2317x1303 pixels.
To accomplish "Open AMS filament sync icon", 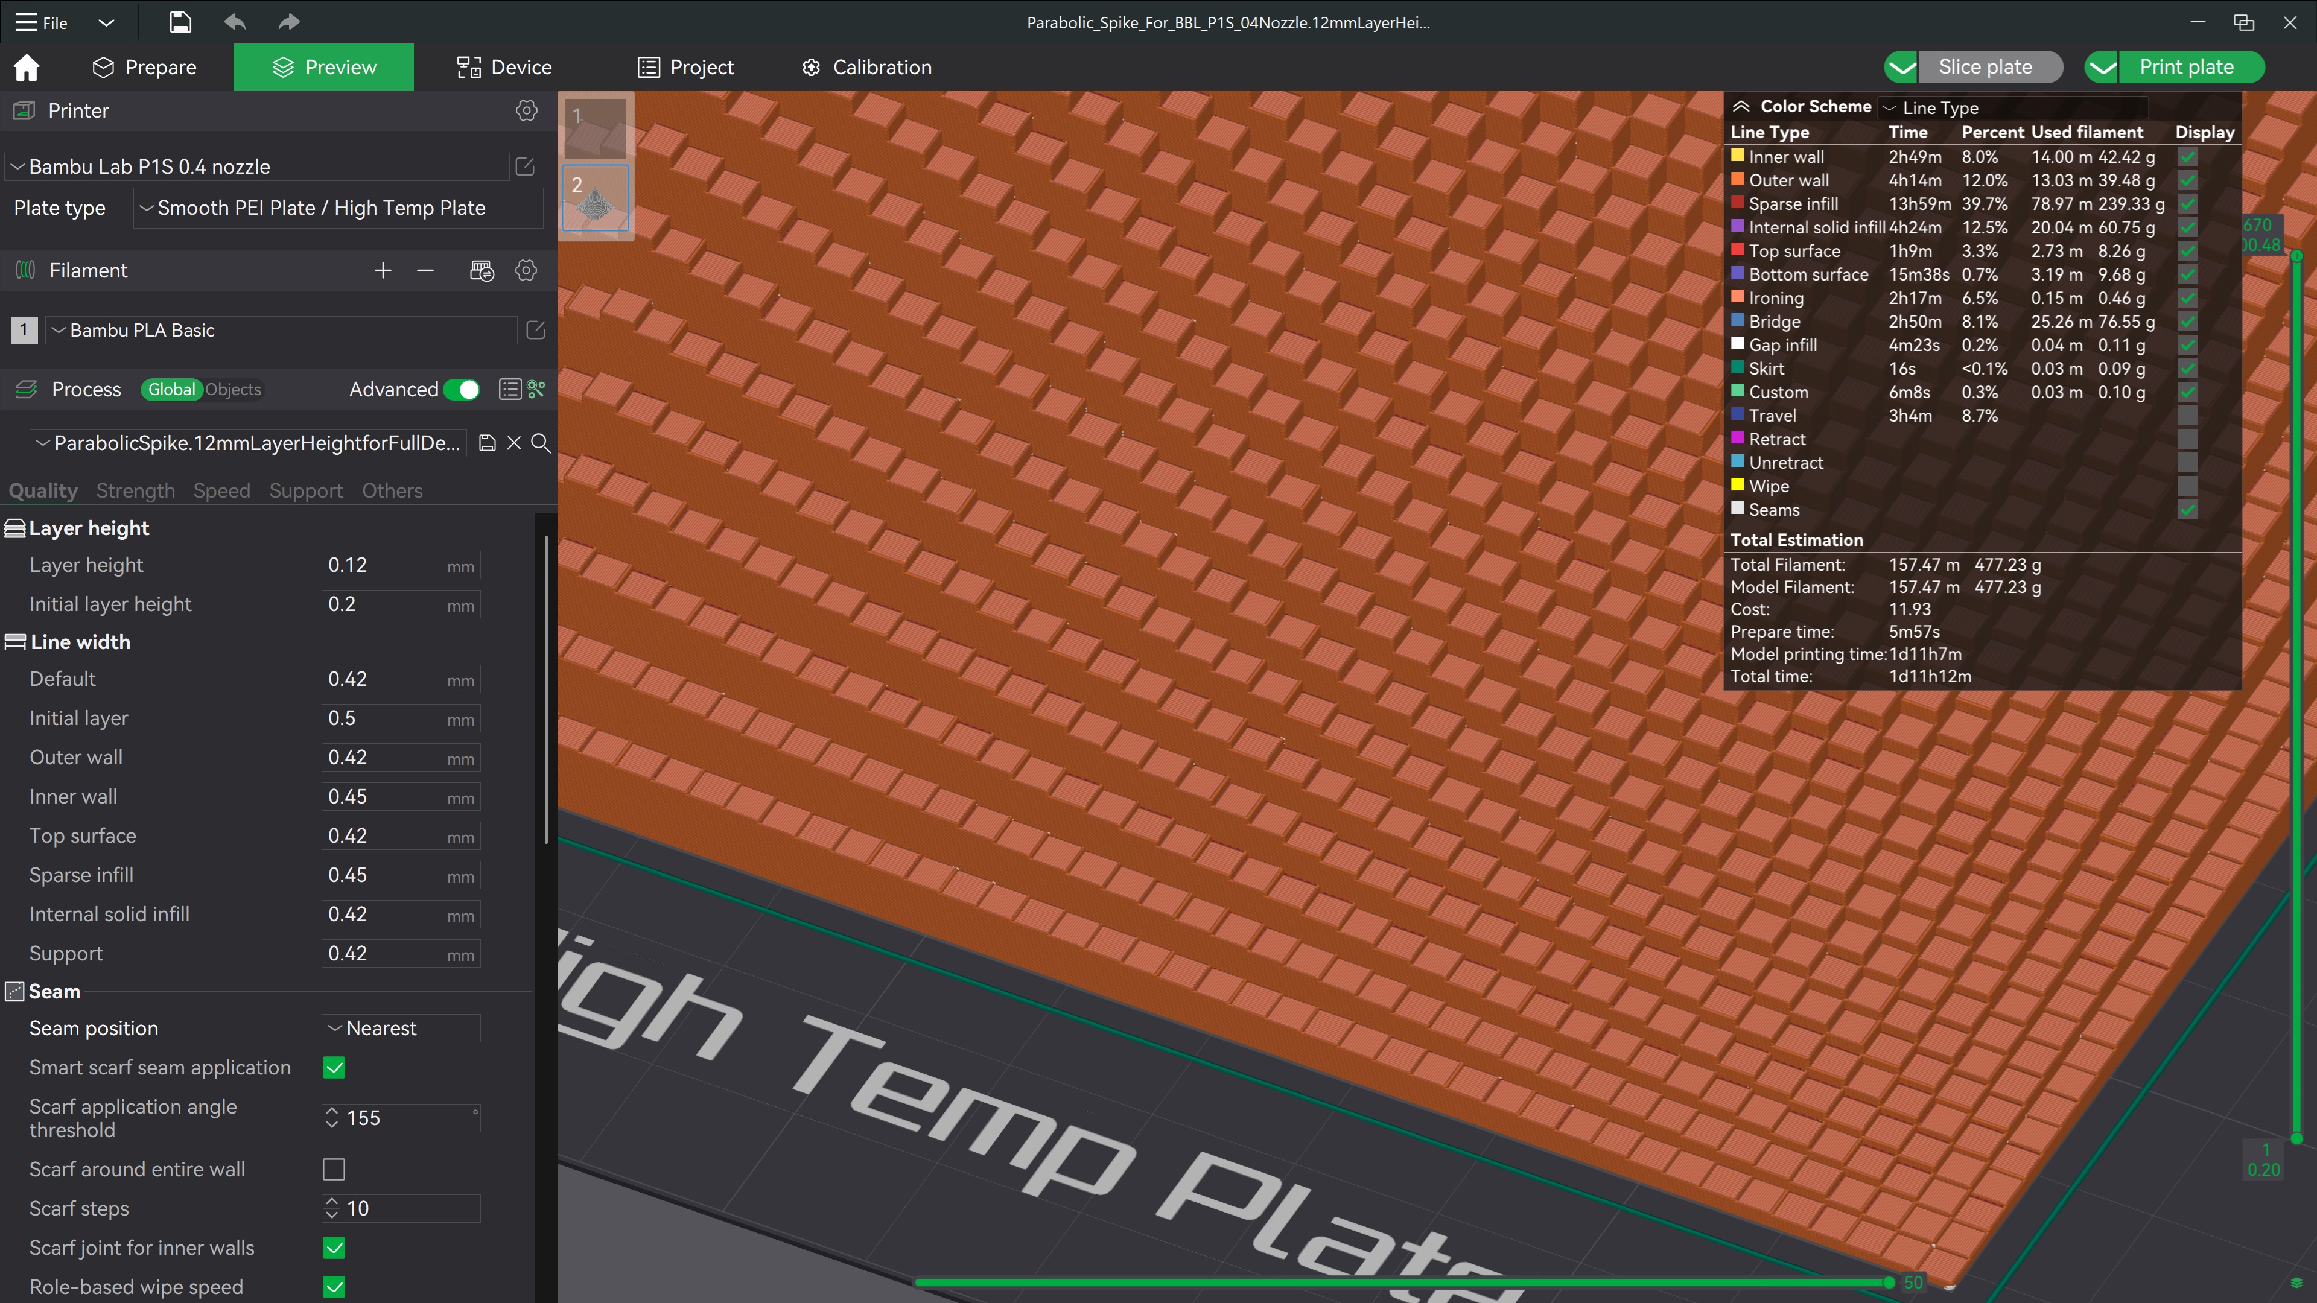I will [x=482, y=271].
